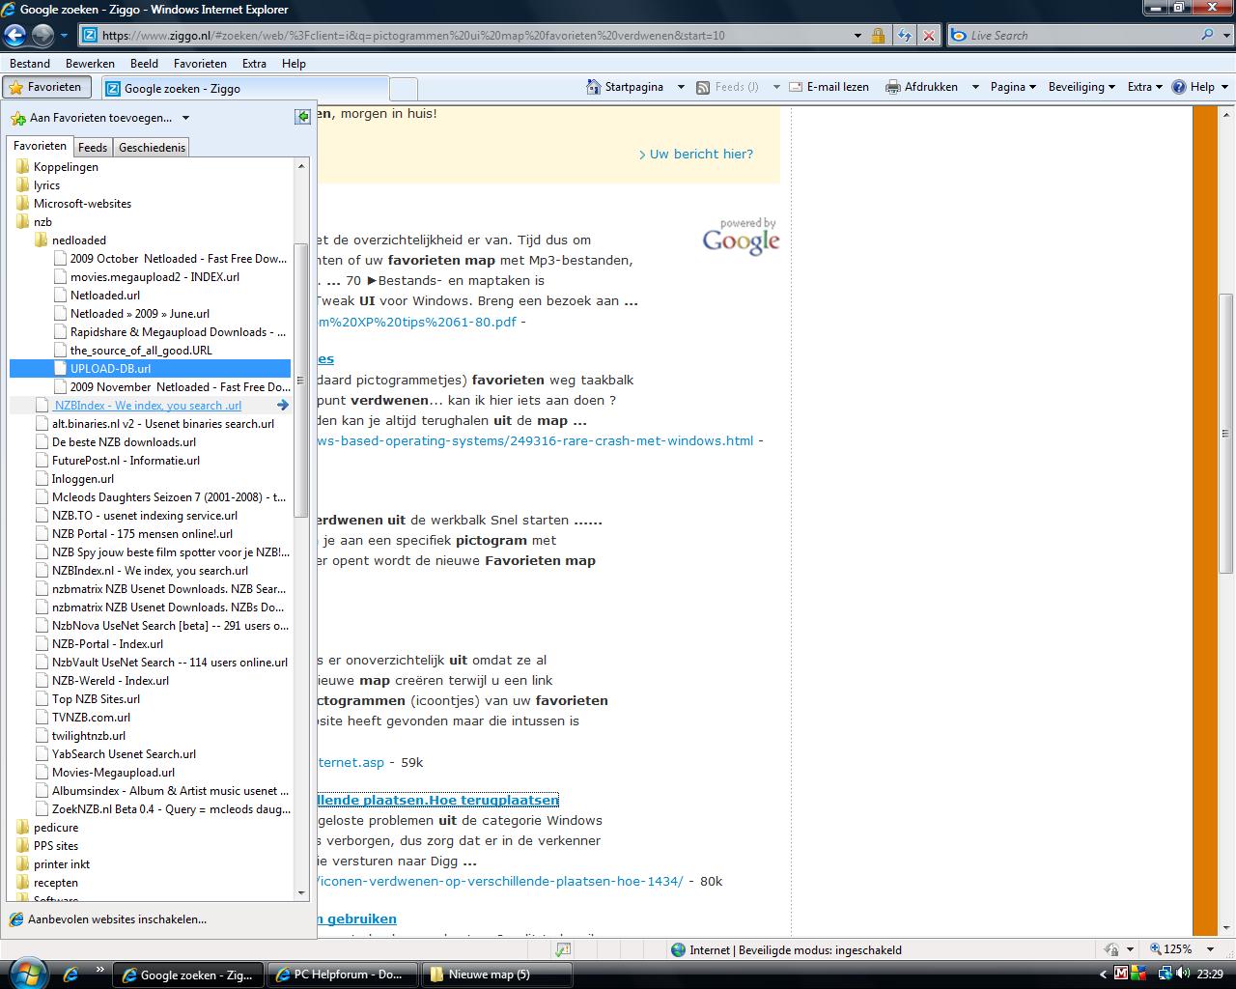
Task: Open the Bewerken menu
Action: [90, 64]
